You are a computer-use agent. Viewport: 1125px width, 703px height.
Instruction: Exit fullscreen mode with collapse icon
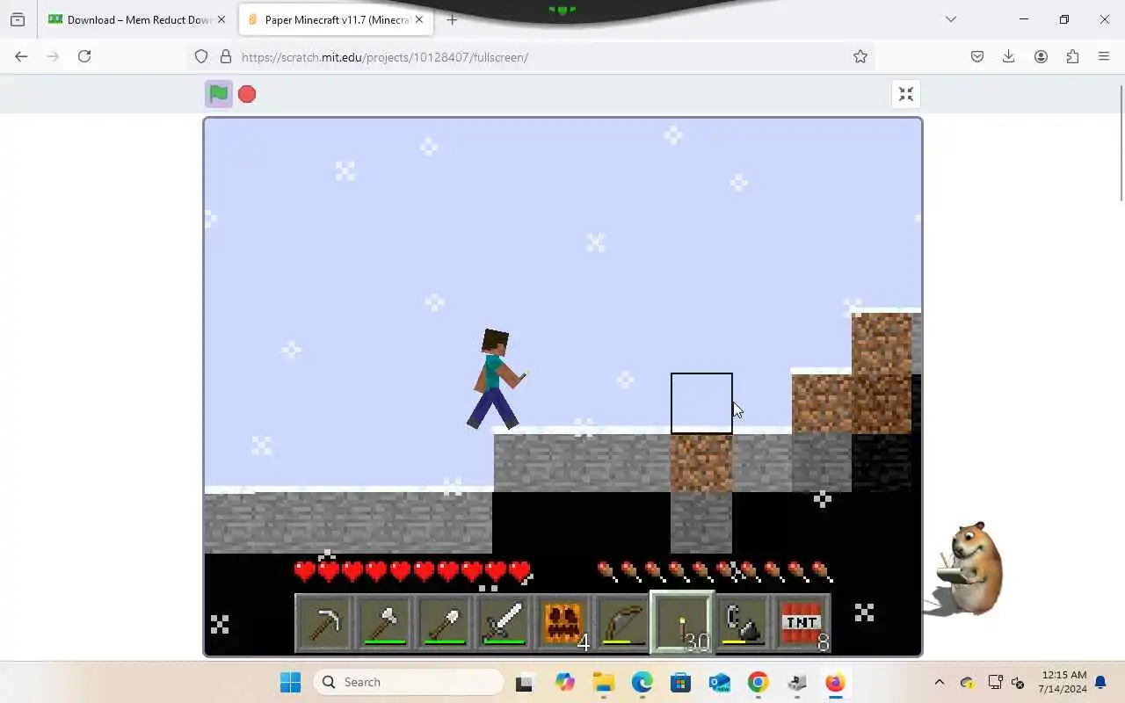(x=906, y=94)
